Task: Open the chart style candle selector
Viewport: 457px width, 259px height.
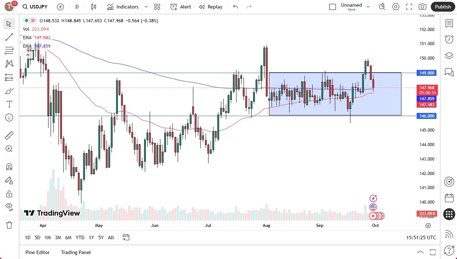Action: [x=93, y=7]
